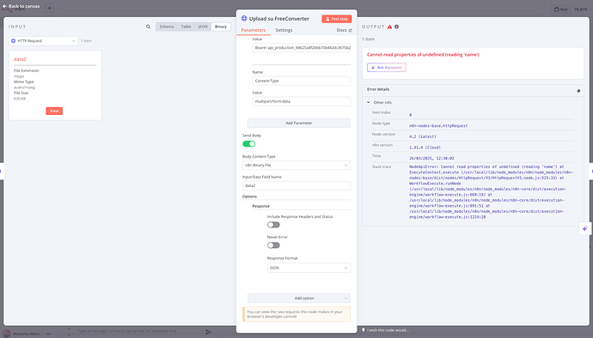This screenshot has height=338, width=593.
Task: Open the Response Format JSON dropdown
Action: click(309, 268)
